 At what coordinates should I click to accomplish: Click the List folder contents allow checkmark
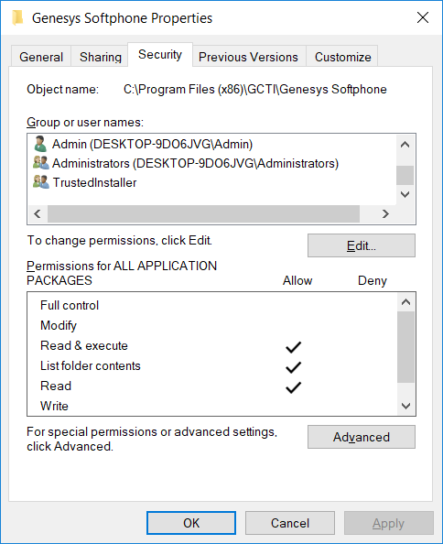pyautogui.click(x=293, y=366)
